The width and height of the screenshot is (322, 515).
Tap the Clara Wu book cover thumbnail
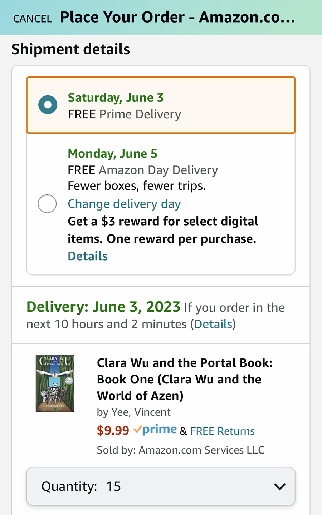point(55,383)
